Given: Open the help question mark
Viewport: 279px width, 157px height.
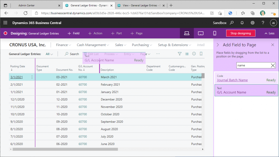Looking at the screenshot, I should click(263, 23).
